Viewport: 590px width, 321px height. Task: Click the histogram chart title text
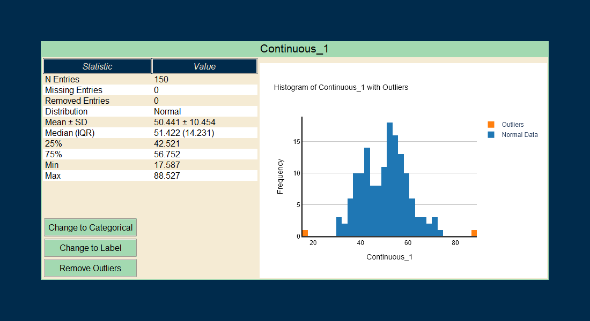[341, 87]
